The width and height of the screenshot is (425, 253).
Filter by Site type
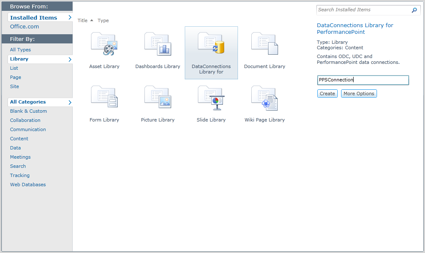click(14, 86)
